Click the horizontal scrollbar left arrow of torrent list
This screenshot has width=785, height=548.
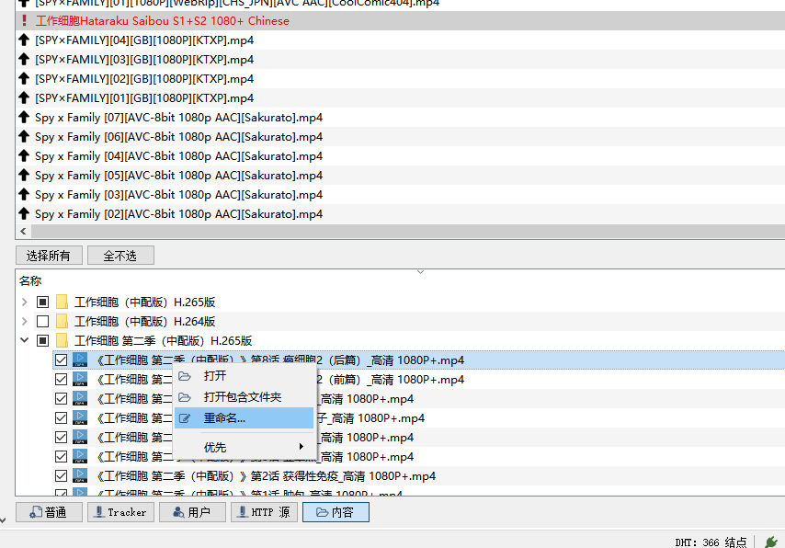[x=23, y=231]
